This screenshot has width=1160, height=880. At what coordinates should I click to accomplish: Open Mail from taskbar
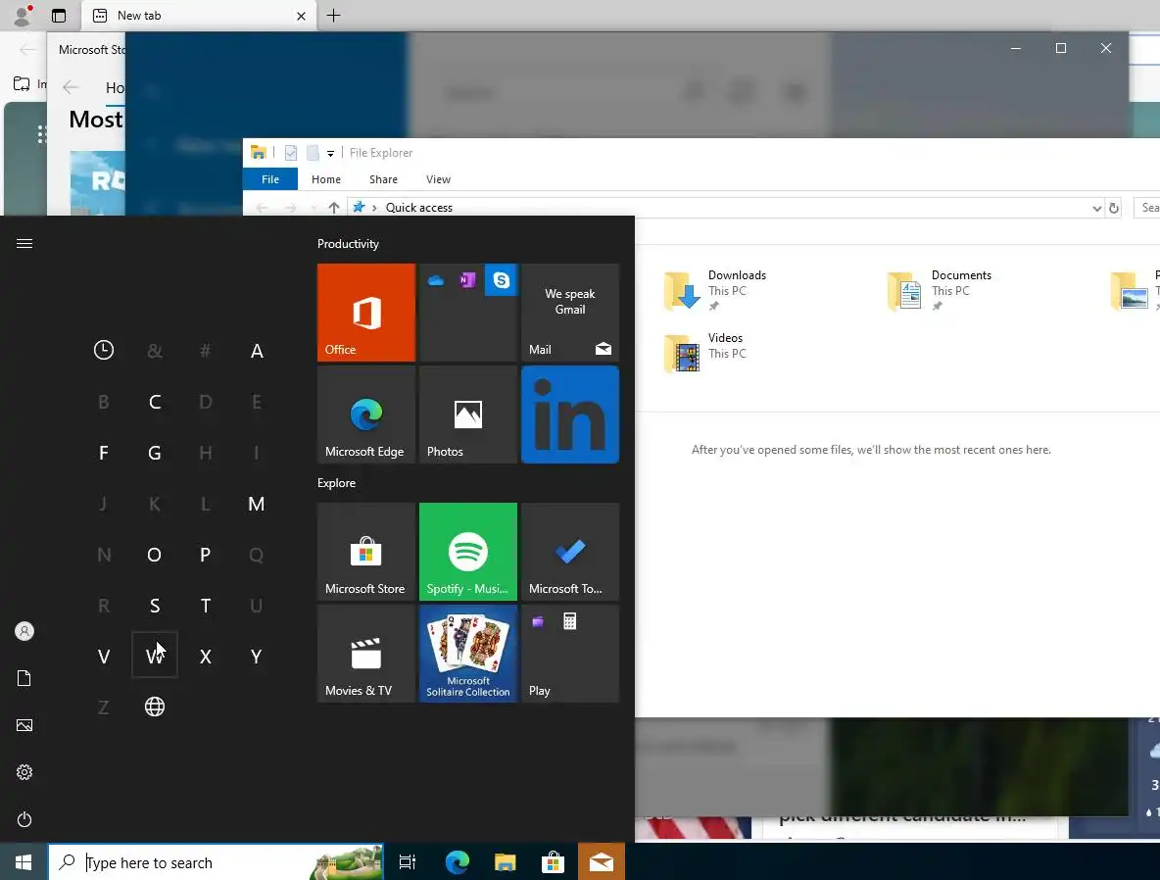(602, 862)
